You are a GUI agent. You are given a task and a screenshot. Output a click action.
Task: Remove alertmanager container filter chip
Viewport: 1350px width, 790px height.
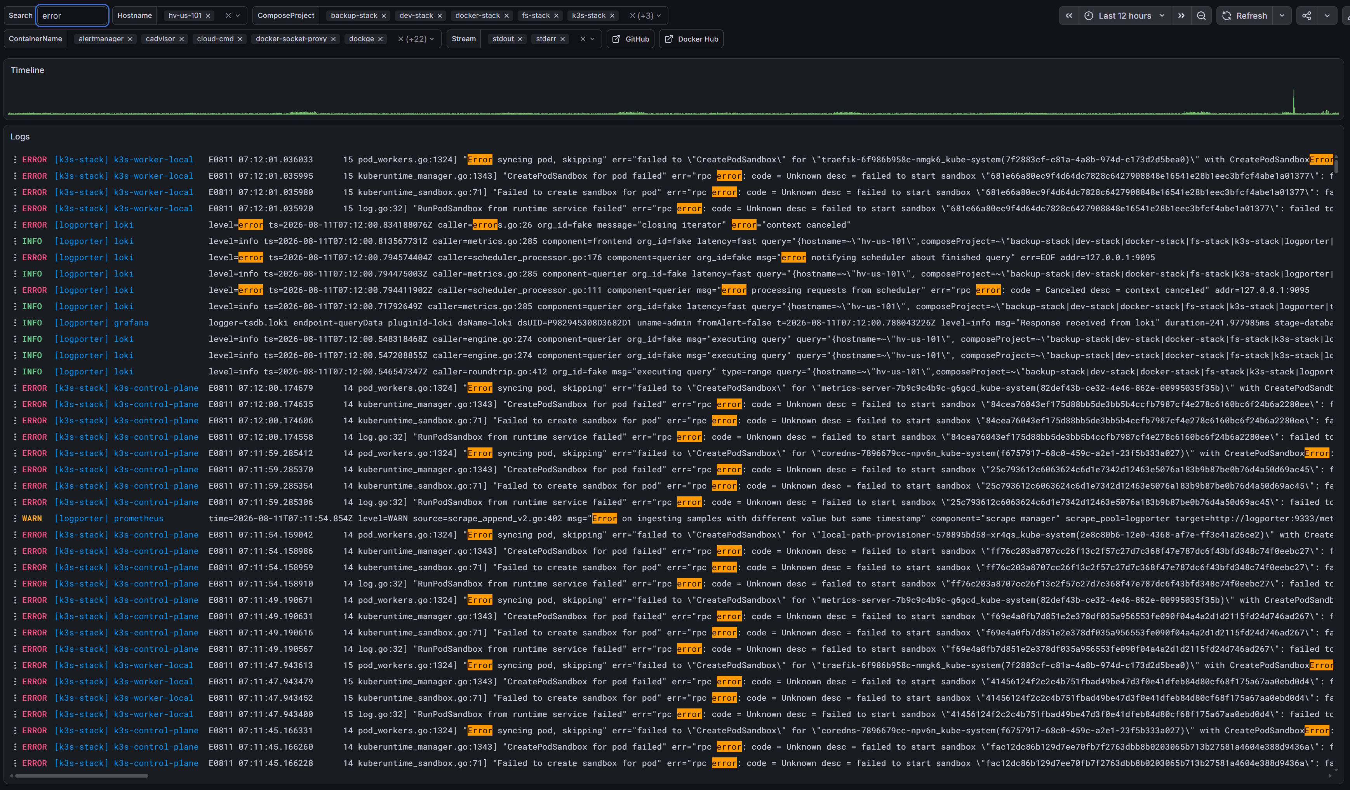point(130,39)
